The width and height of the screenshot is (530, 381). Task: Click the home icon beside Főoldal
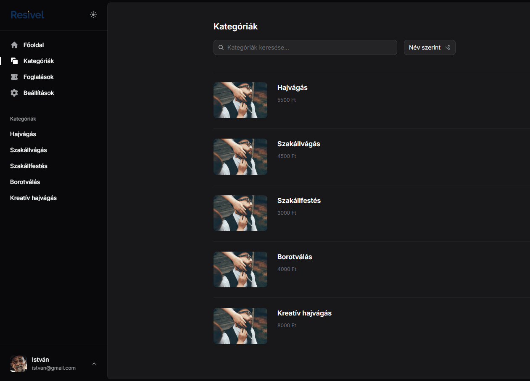(x=14, y=45)
